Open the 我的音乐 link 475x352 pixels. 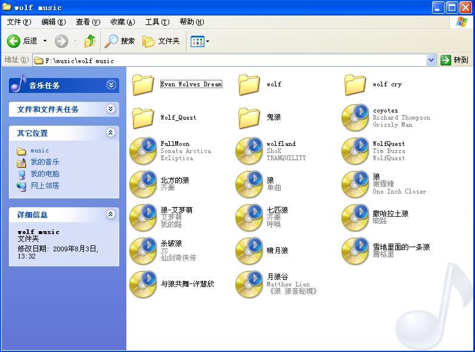tap(45, 162)
